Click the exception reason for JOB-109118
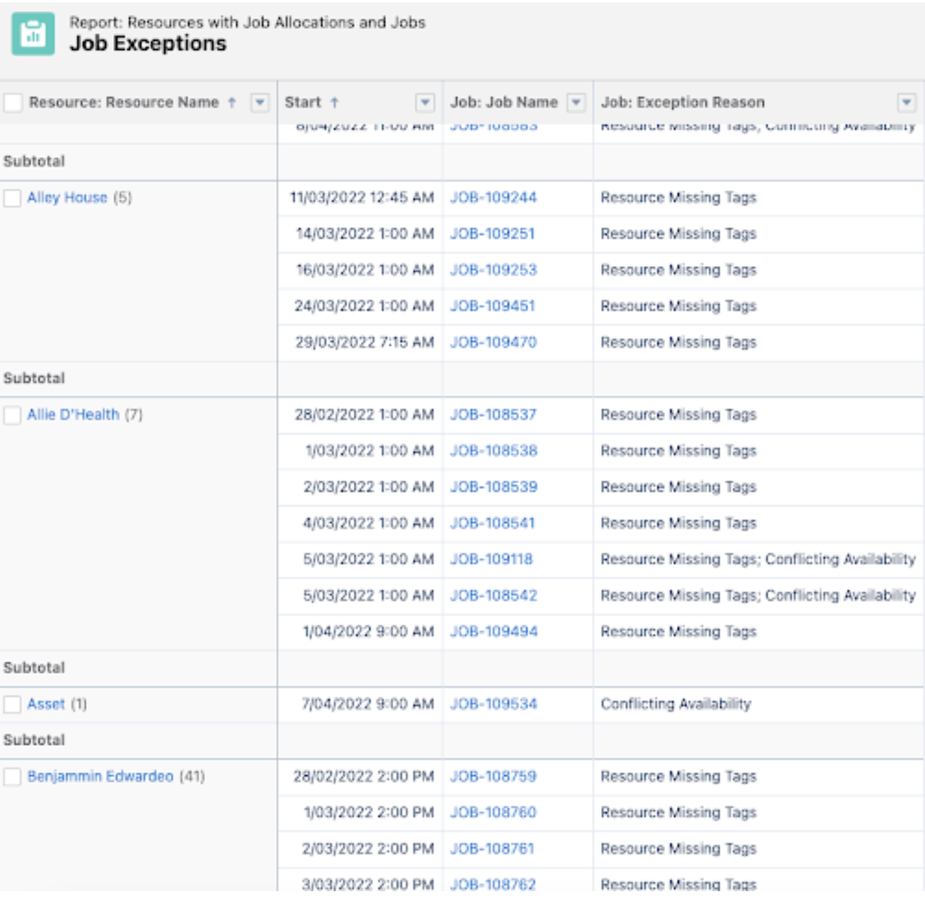The width and height of the screenshot is (925, 909). [758, 559]
